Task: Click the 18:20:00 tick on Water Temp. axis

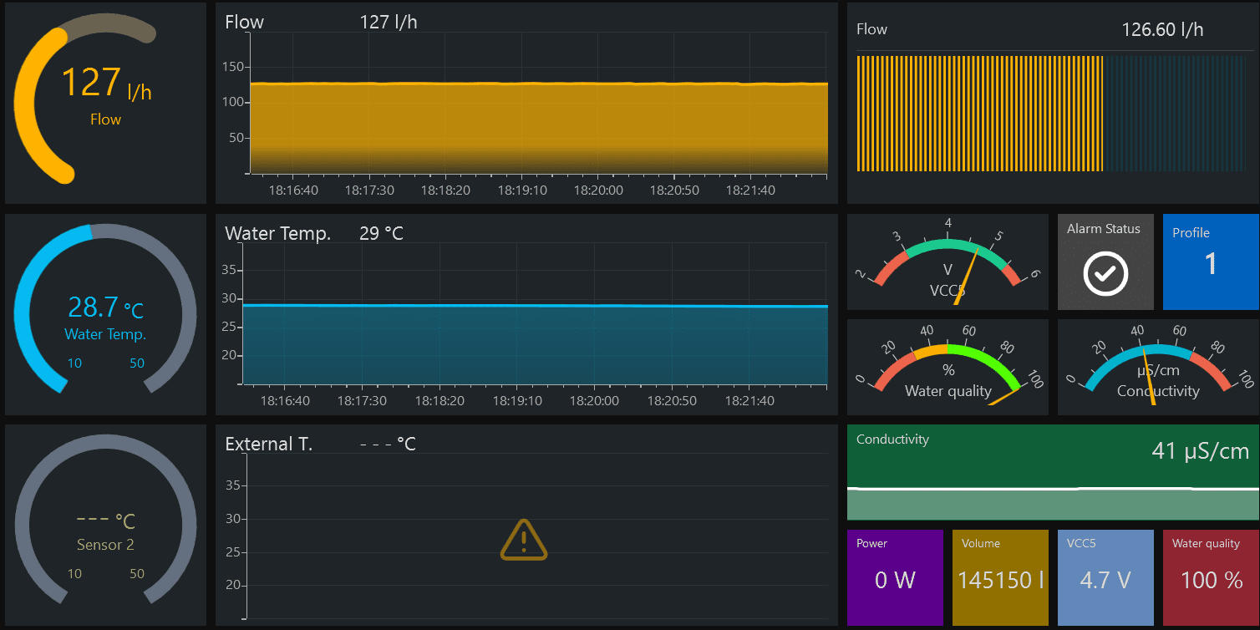Action: [x=594, y=401]
